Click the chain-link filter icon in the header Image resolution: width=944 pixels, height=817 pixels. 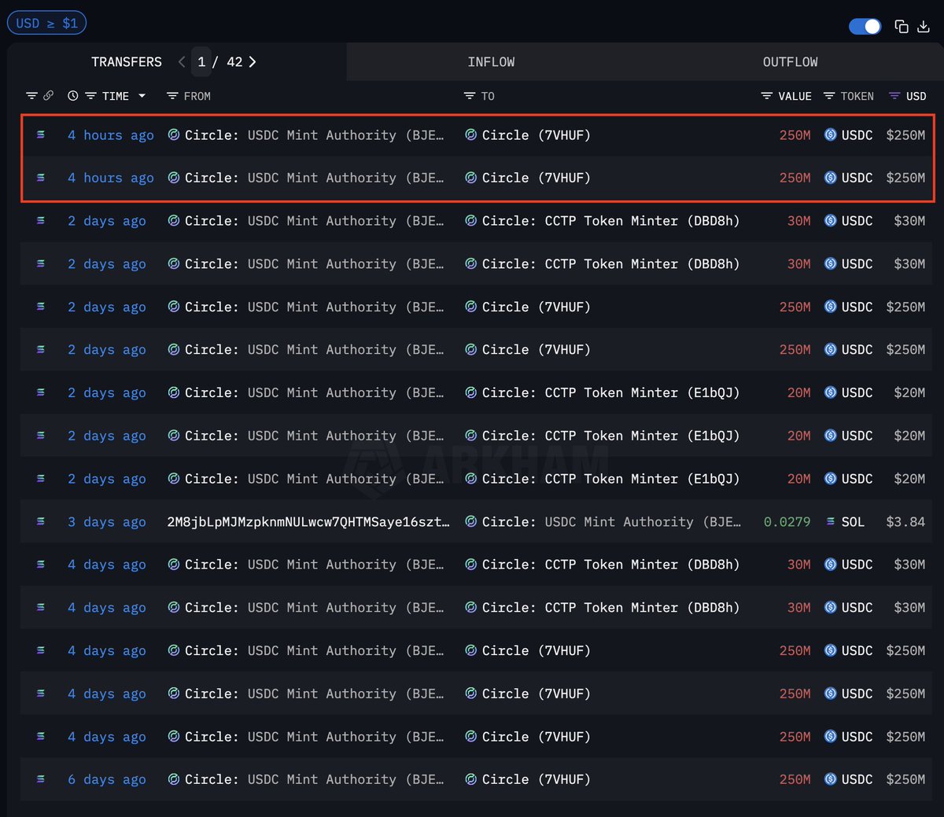point(48,96)
